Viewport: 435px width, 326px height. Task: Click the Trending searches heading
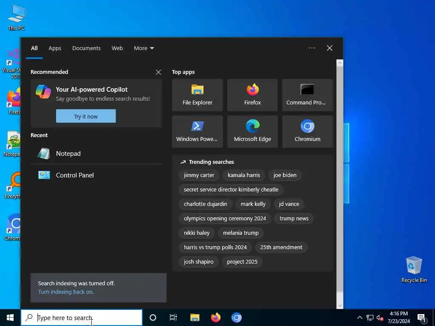[212, 162]
